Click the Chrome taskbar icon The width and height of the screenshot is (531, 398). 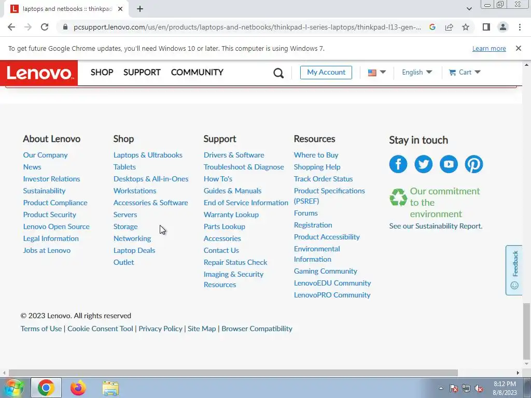tap(46, 388)
